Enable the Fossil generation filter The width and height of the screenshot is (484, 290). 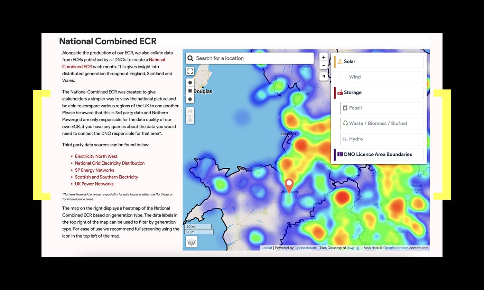382,108
